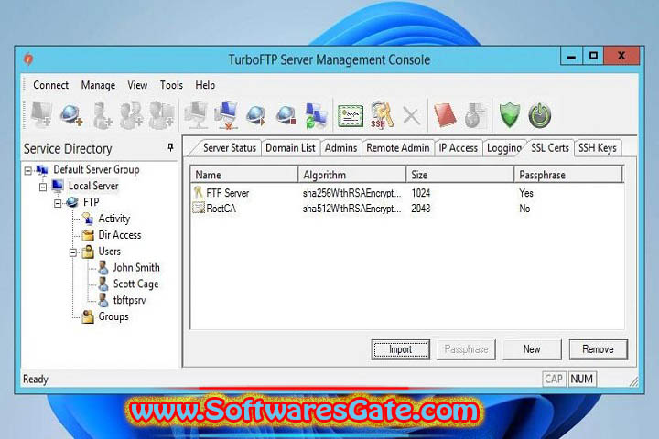
Task: Click the New certificate button
Action: 532,349
